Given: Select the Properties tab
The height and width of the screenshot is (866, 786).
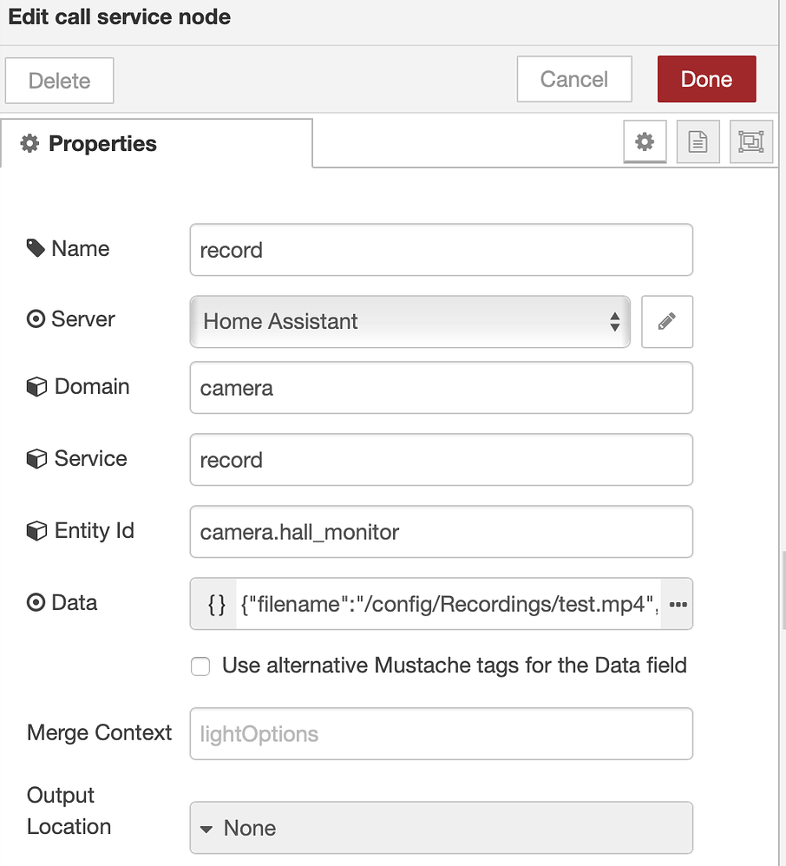Looking at the screenshot, I should pyautogui.click(x=156, y=143).
